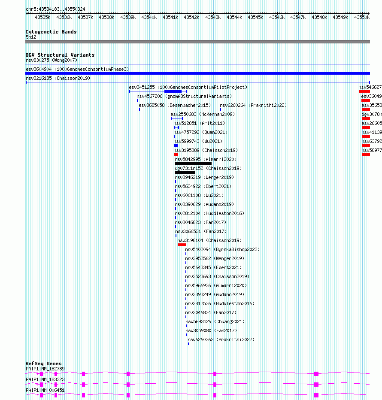Open variant nsv3198104 (Chaisson2019)
382x400 pixels.
point(209,241)
